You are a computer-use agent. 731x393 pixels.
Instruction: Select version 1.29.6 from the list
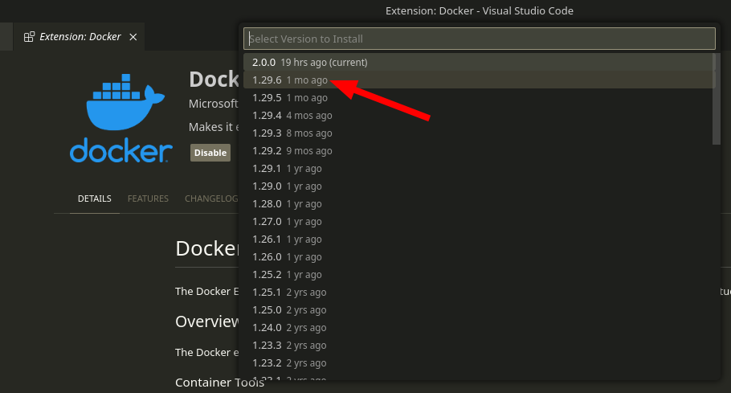(480, 80)
